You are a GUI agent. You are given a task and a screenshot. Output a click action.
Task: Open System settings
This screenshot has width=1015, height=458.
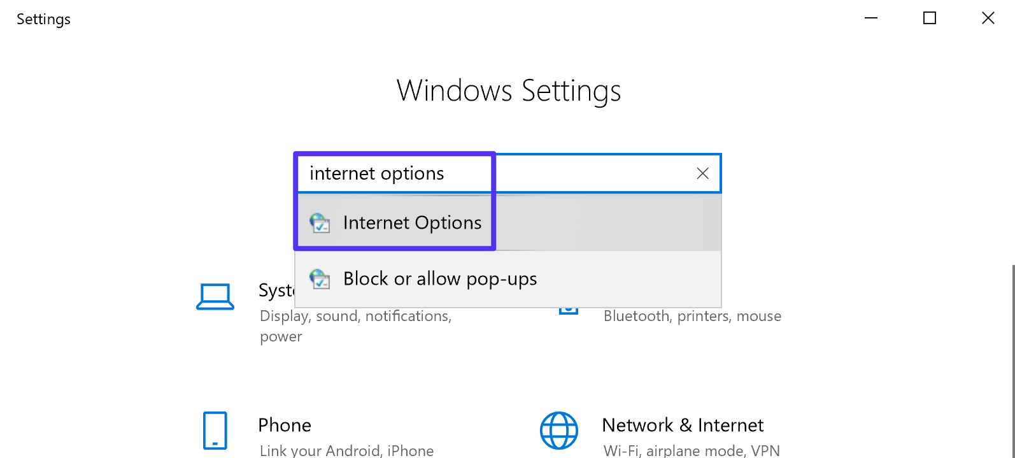tap(280, 290)
